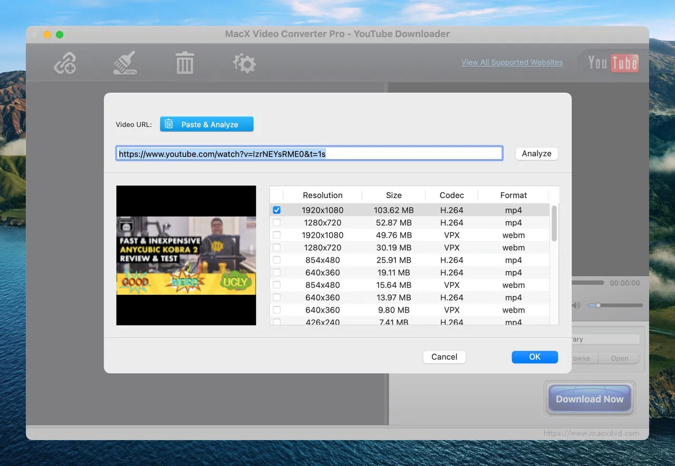This screenshot has height=466, width=675.
Task: Click the Video URL: label
Action: (x=134, y=125)
